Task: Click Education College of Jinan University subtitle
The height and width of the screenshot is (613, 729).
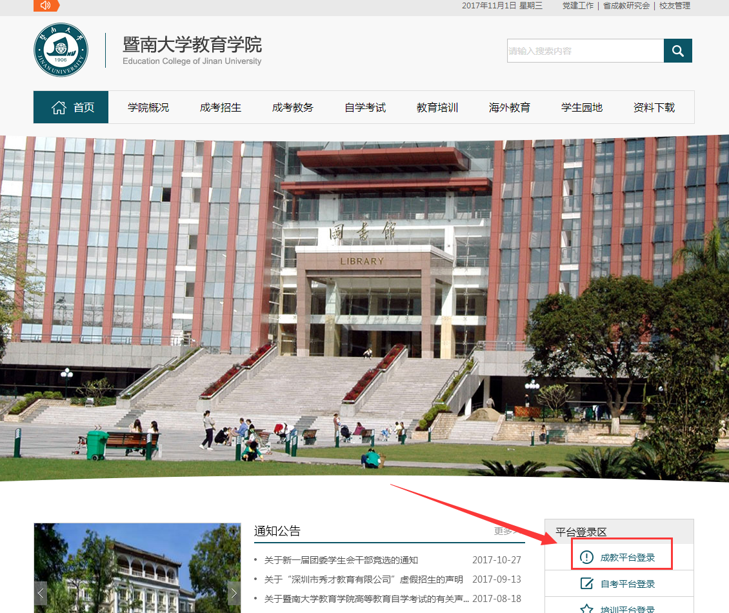Action: point(192,61)
